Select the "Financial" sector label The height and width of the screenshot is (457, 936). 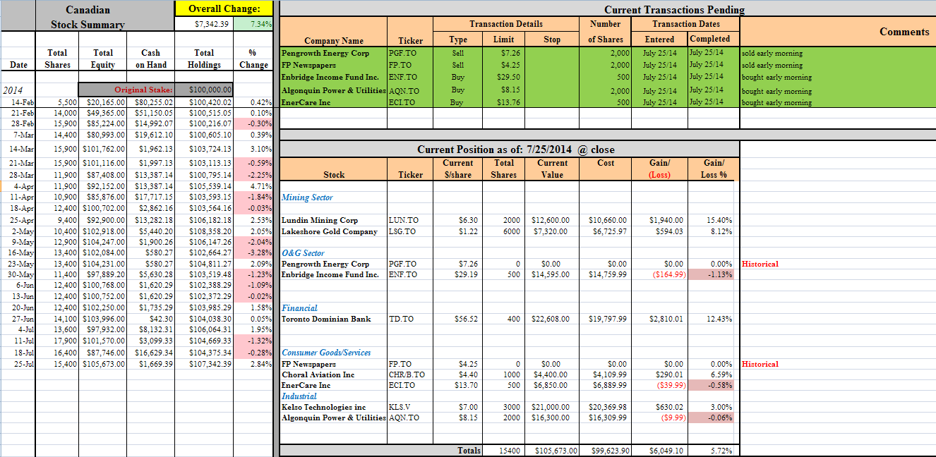299,308
